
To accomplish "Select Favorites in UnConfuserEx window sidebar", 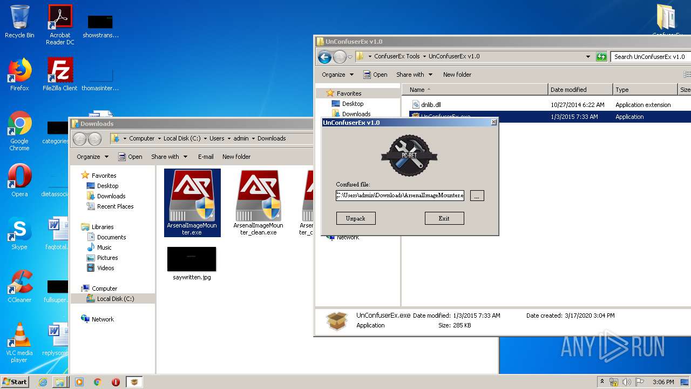I will [349, 93].
